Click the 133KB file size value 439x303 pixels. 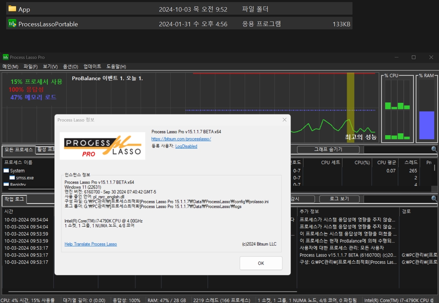point(341,24)
